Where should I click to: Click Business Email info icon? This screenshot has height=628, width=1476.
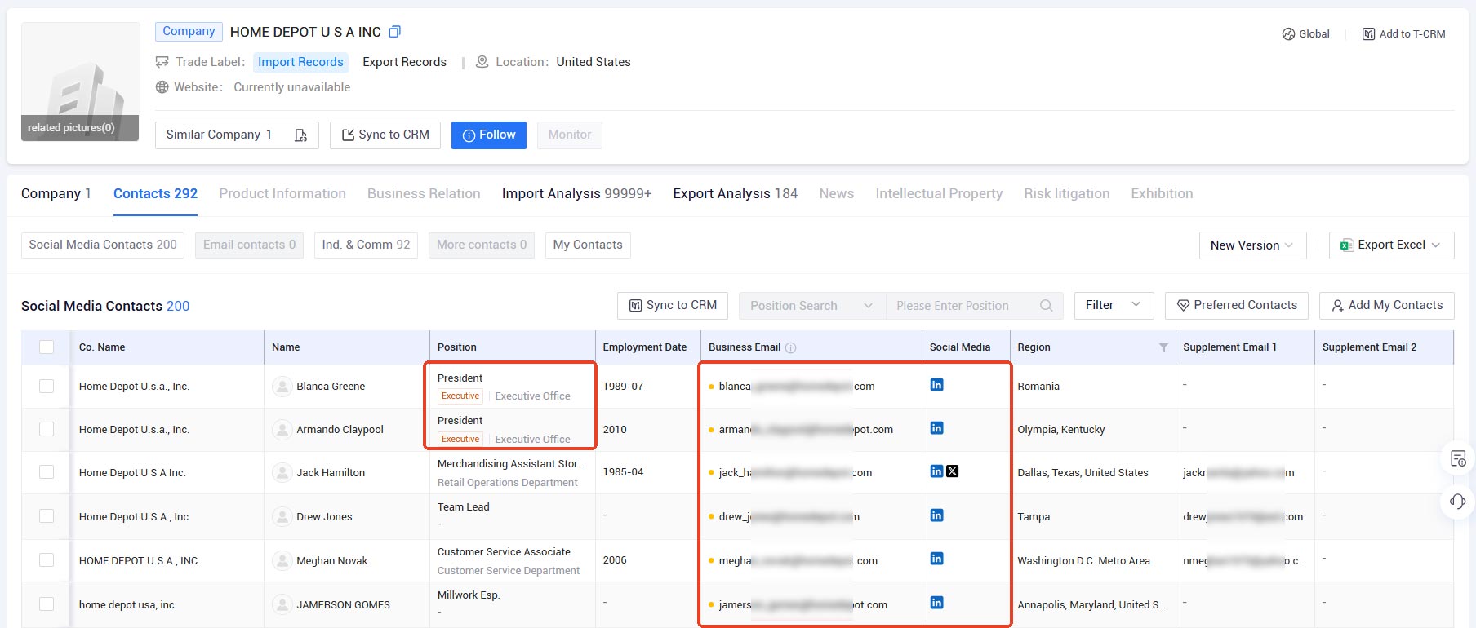(x=790, y=347)
